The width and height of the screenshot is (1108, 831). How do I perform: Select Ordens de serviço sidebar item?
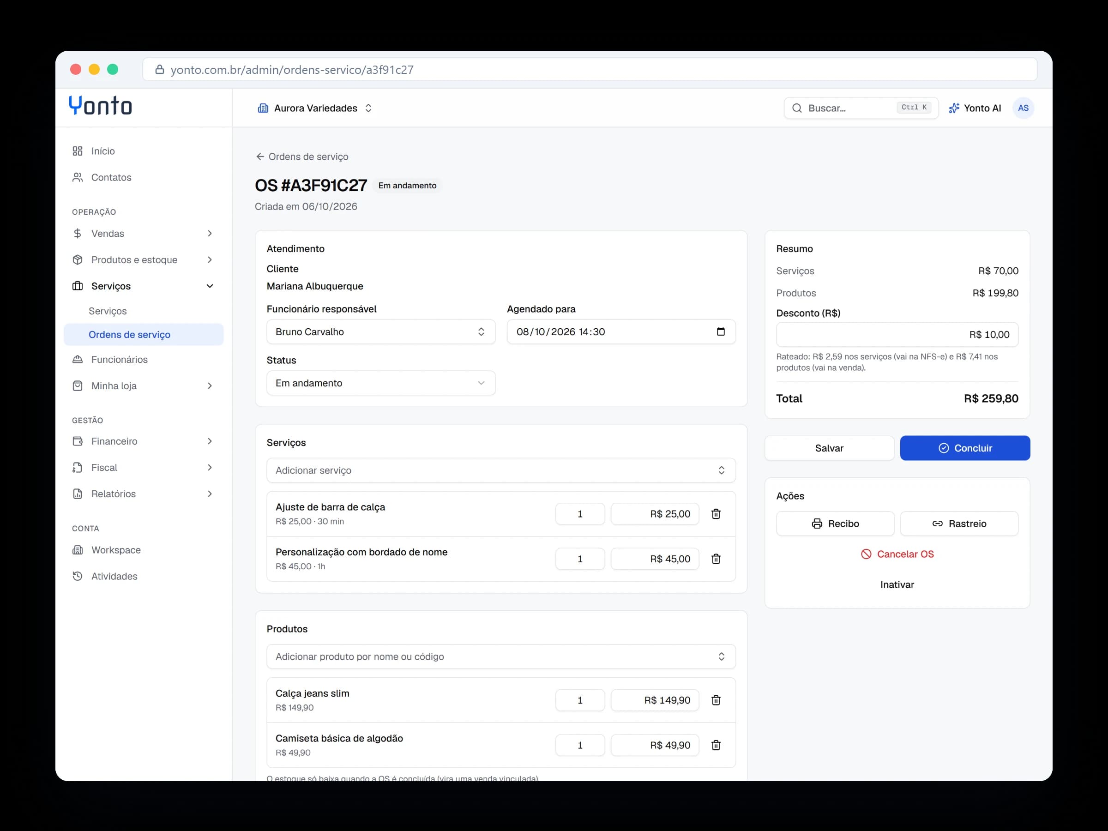click(x=143, y=335)
